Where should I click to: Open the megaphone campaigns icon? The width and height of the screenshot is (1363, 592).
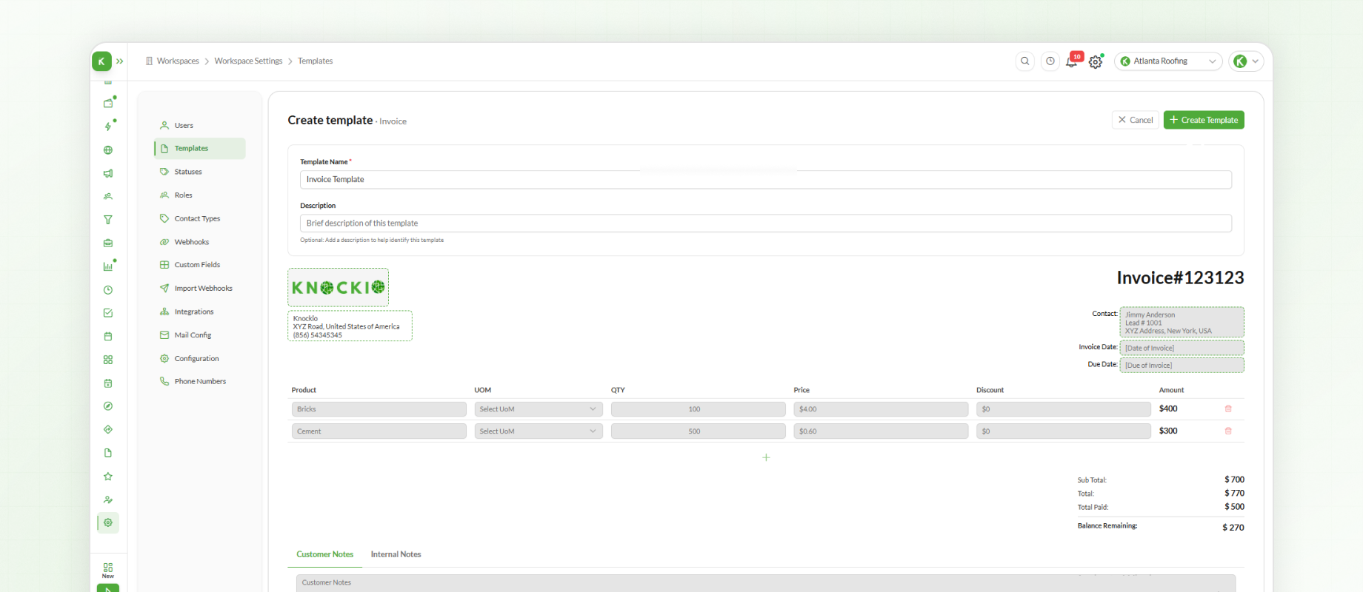[x=108, y=173]
